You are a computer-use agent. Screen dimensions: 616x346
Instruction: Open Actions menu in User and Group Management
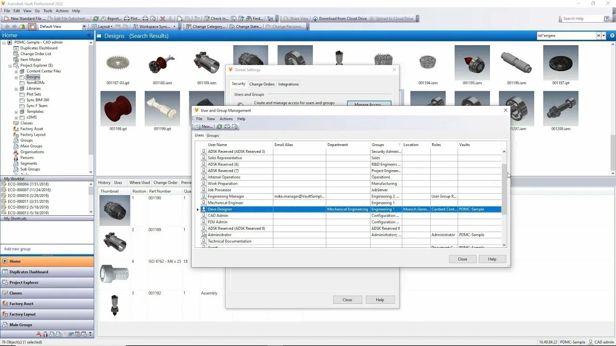click(226, 119)
